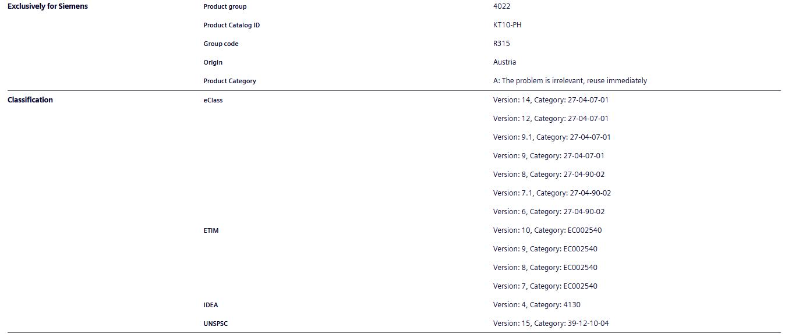Select the 'eClass' classification label
The image size is (792, 334).
point(213,100)
